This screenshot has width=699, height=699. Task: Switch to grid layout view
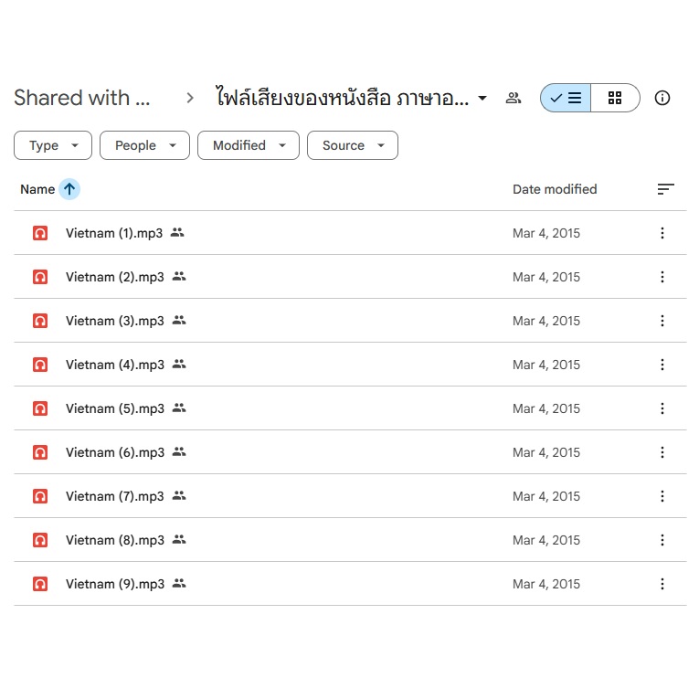point(615,98)
